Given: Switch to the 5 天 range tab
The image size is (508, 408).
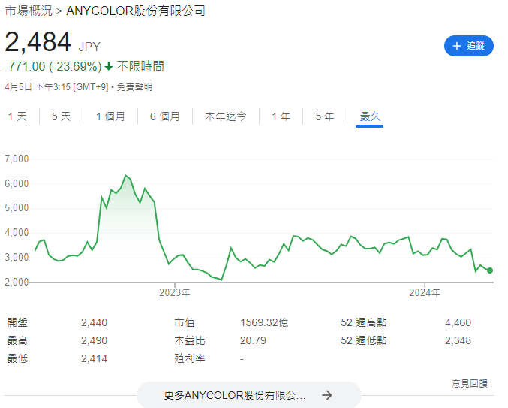Looking at the screenshot, I should point(61,116).
